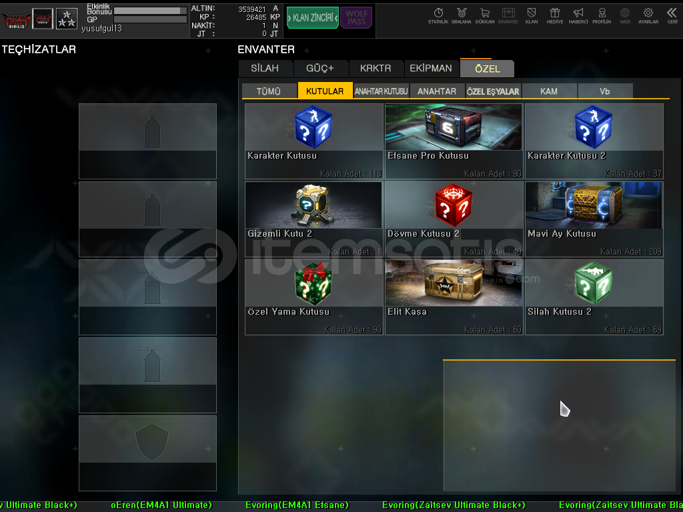
Task: Open the Haberci megaphone icon
Action: click(578, 16)
